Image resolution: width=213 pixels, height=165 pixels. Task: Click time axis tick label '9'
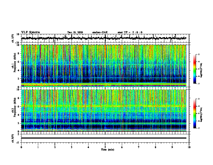click(172, 147)
